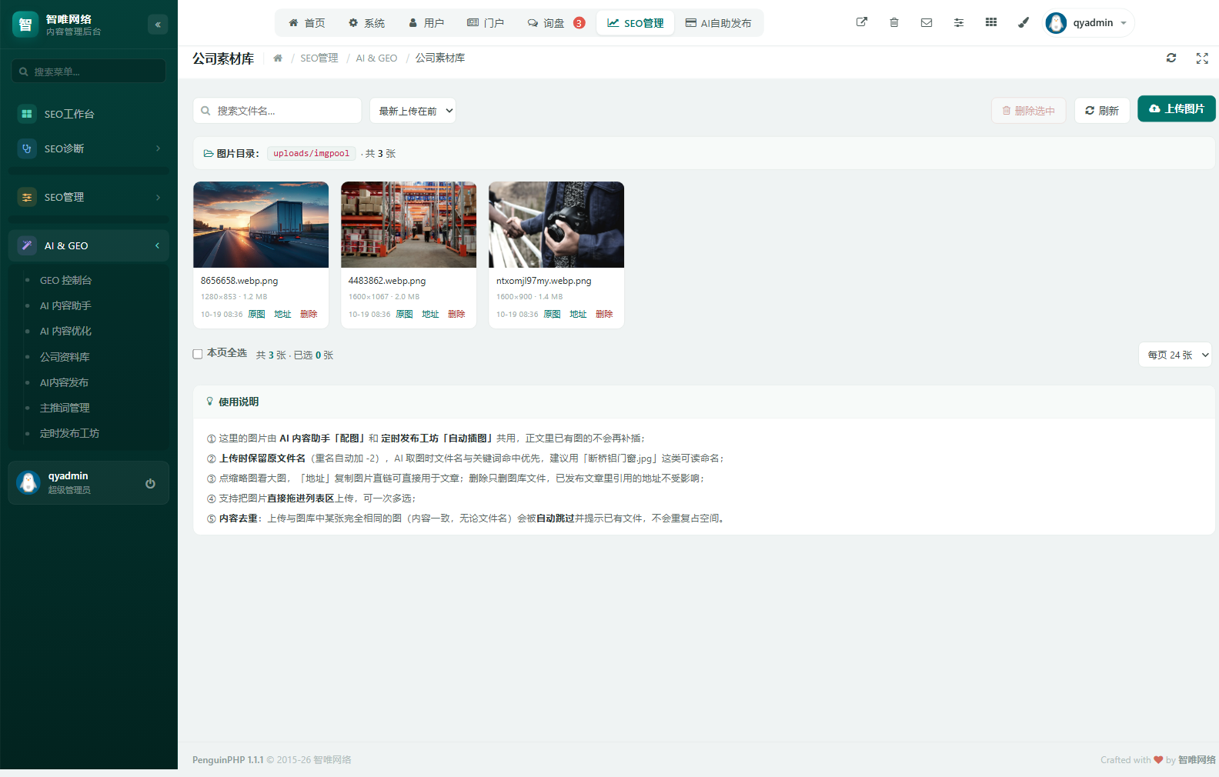This screenshot has height=777, width=1219.
Task: Collapse the AI & GEO sidebar section
Action: click(89, 245)
